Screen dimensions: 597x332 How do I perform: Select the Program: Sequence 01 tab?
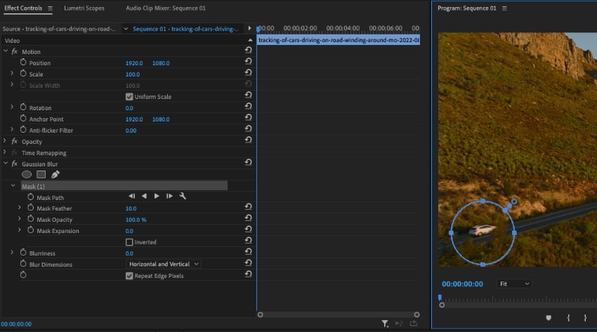tap(467, 8)
